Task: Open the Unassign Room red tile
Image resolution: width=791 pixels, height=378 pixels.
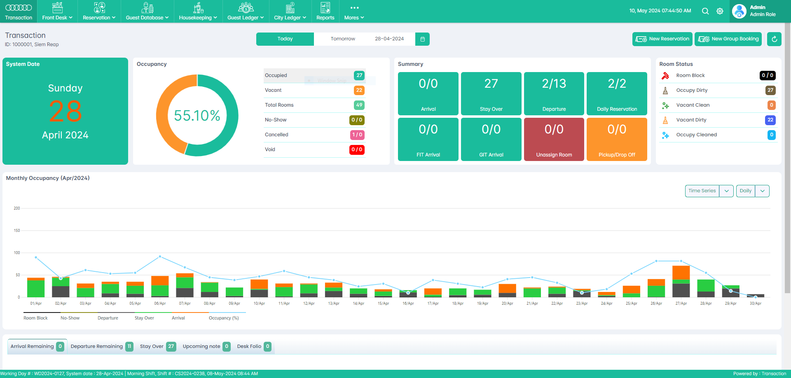Action: pos(554,139)
